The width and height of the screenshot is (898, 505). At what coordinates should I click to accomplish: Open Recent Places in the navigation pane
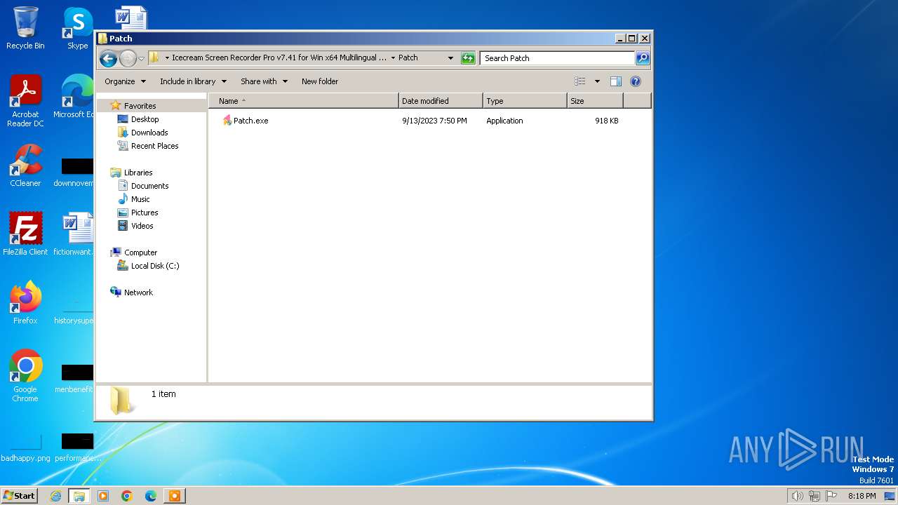click(x=154, y=146)
